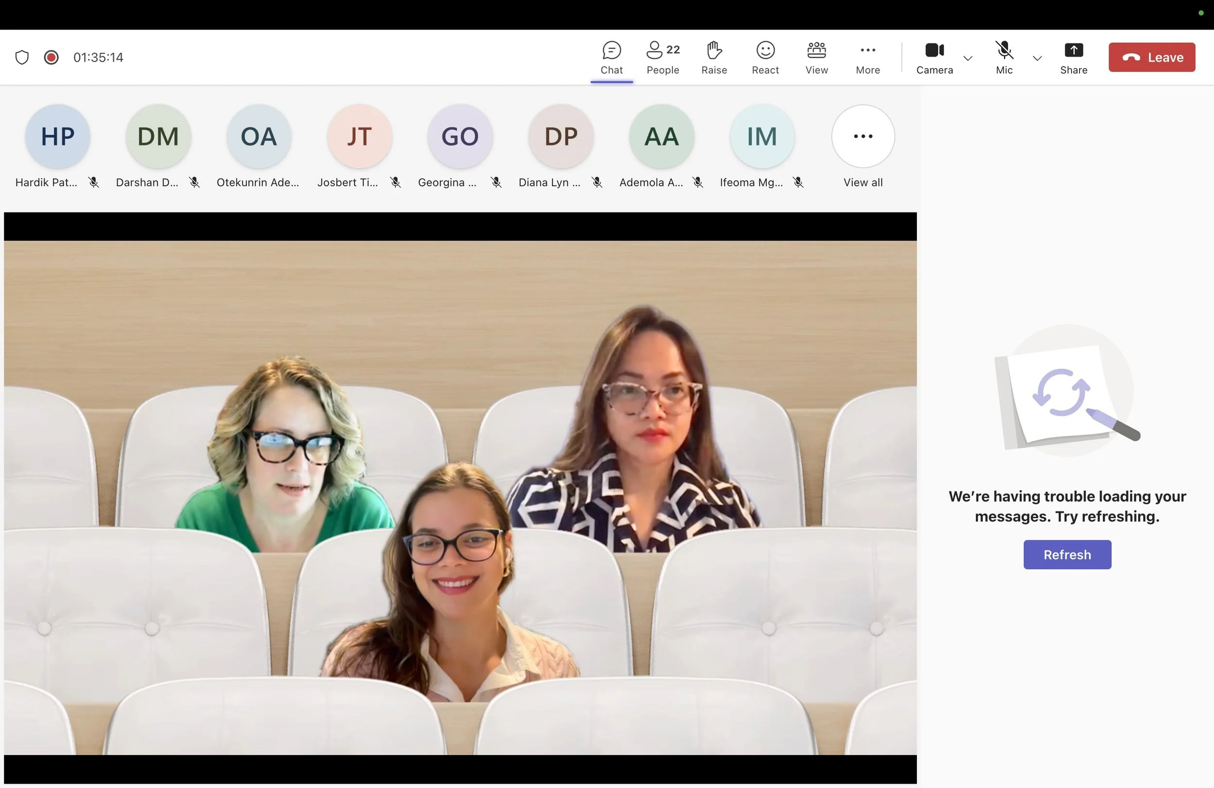Viewport: 1214px width, 788px height.
Task: Select the Chat tab in meeting toolbar
Action: tap(611, 57)
